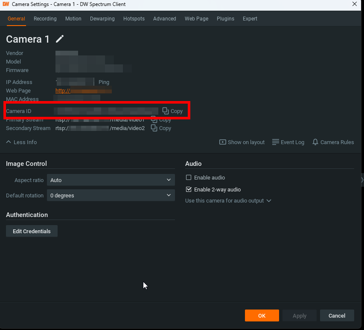Enable the audio checkbox
Image resolution: width=364 pixels, height=330 pixels.
point(189,178)
